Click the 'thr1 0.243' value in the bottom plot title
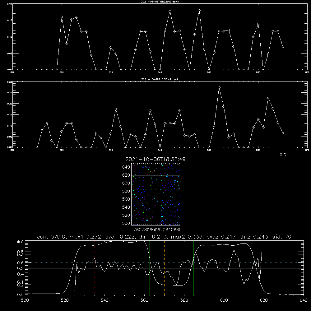This screenshot has width=311, height=311. pos(153,237)
